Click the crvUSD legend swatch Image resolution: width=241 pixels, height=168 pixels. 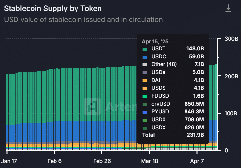pos(144,104)
